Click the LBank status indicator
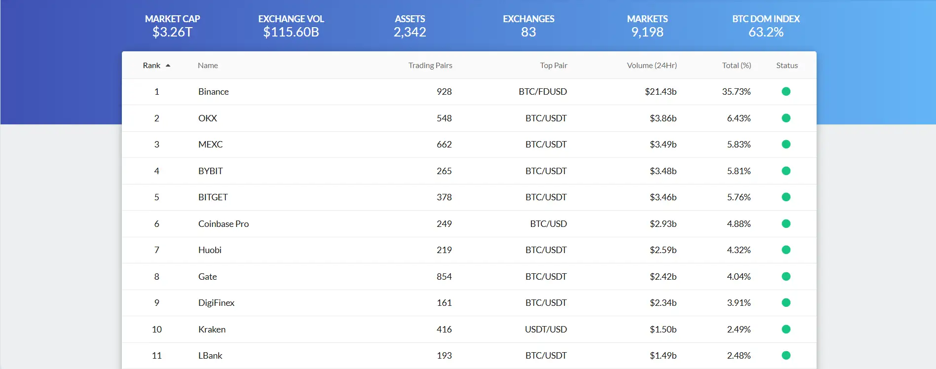 pyautogui.click(x=786, y=355)
